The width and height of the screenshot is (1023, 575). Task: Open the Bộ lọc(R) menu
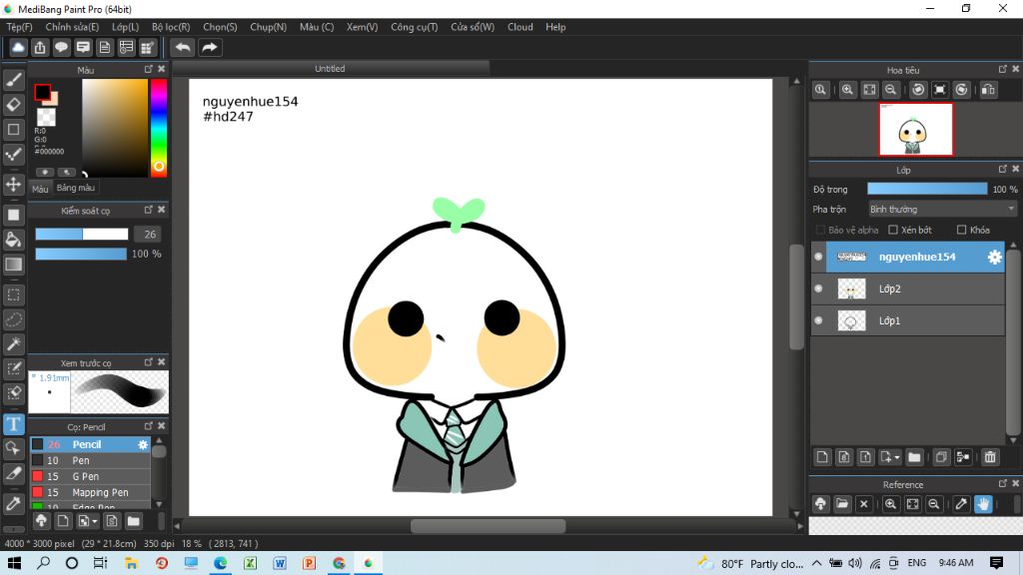pyautogui.click(x=171, y=27)
